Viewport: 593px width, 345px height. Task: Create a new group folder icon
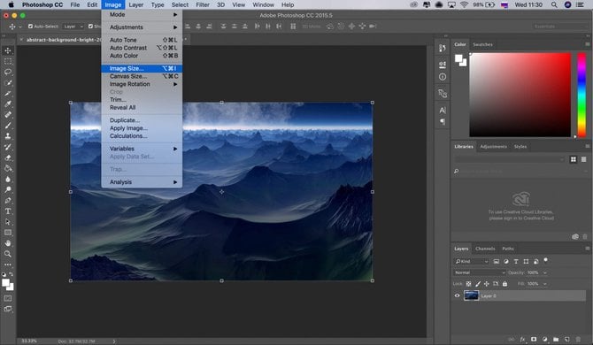coord(556,340)
